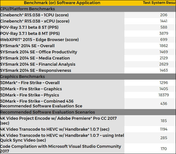Click the value 1441
Screen dimensions: 176x154
point(164,21)
